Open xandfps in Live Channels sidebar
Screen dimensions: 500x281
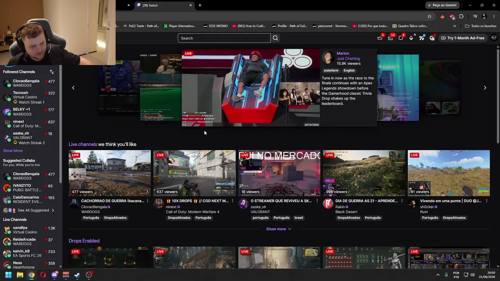29,230
